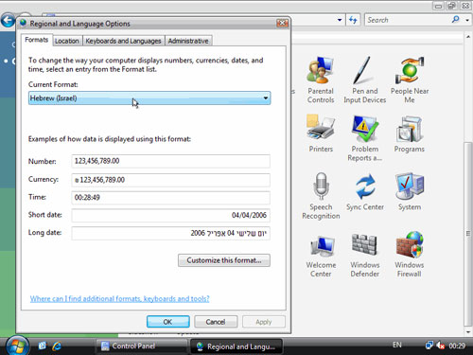
Task: Click the Apply button
Action: point(264,322)
